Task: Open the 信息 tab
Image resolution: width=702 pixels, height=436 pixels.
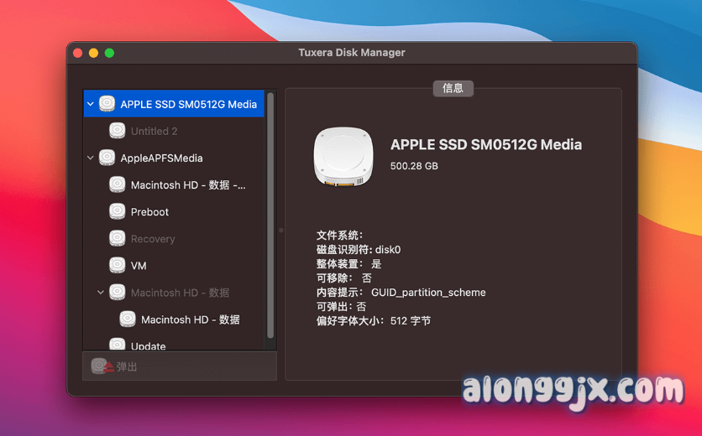Action: tap(453, 88)
